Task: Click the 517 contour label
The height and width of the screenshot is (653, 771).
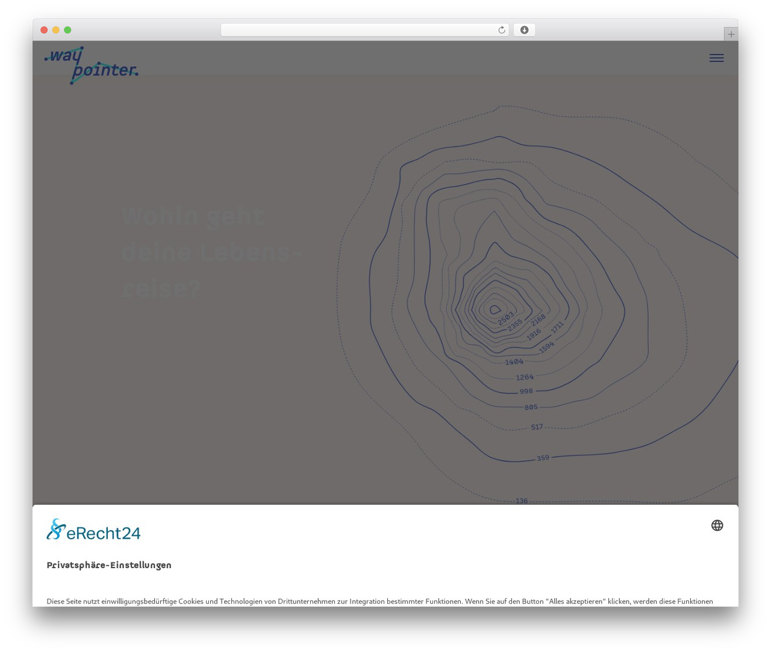Action: point(537,427)
